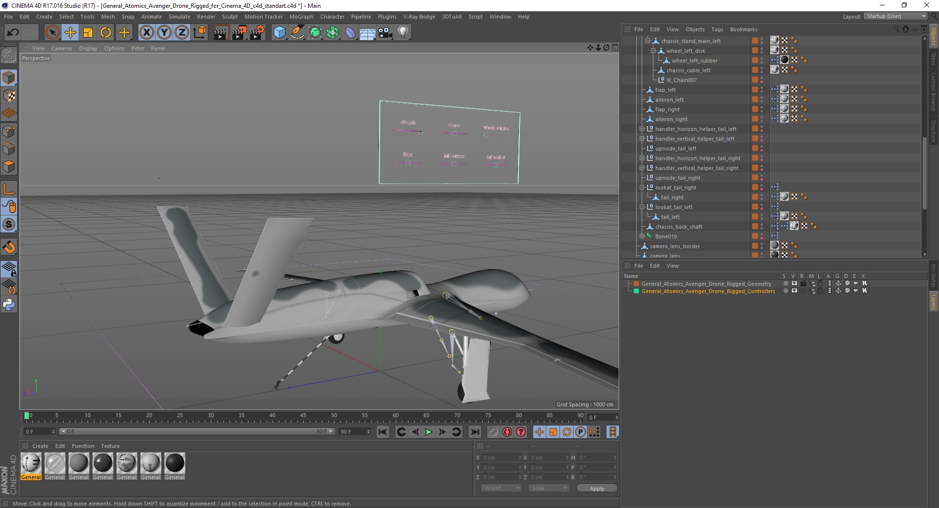Activate the Rotate tool

[106, 33]
